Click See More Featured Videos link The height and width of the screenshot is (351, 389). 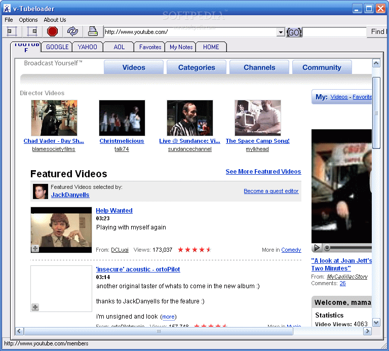263,172
